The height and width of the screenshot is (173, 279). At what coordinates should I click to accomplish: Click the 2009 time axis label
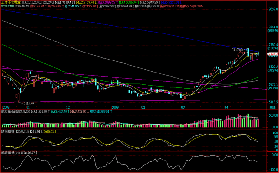pyautogui.click(x=115, y=108)
